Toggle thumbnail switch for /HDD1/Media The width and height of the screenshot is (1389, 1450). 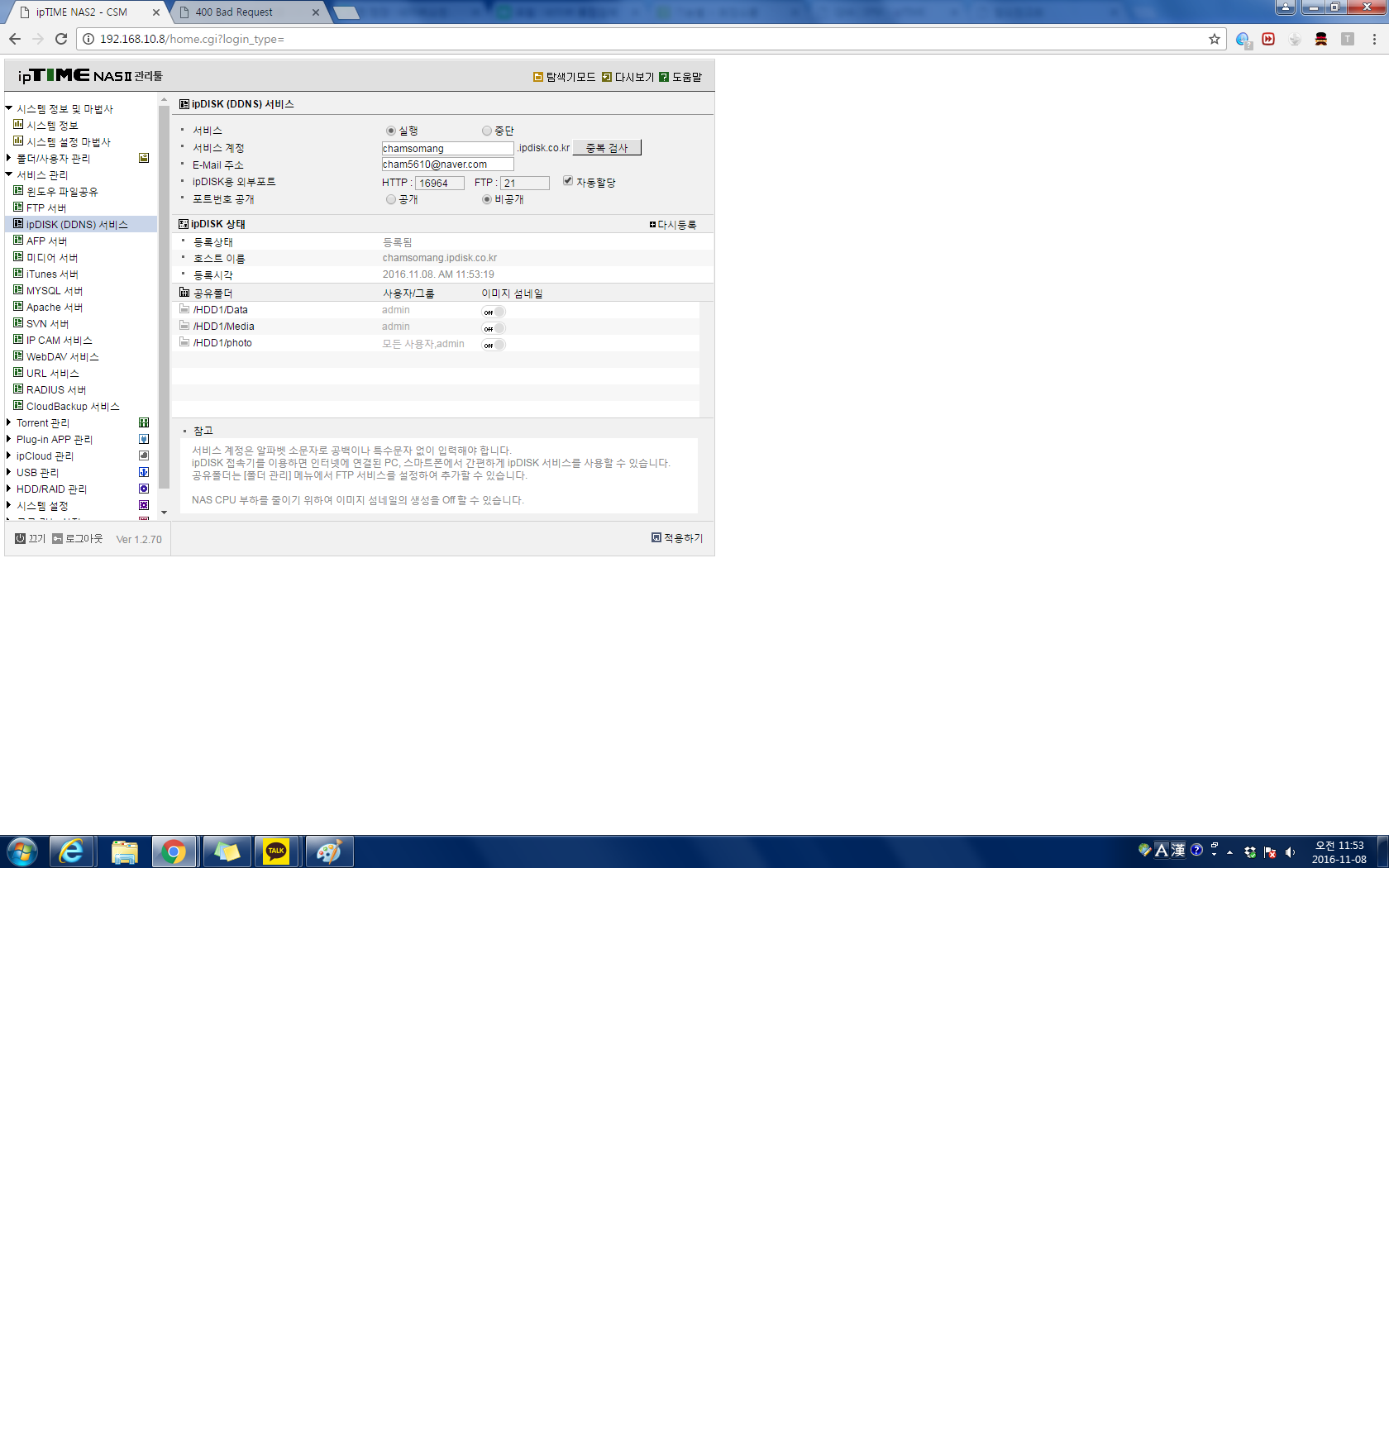pos(494,328)
